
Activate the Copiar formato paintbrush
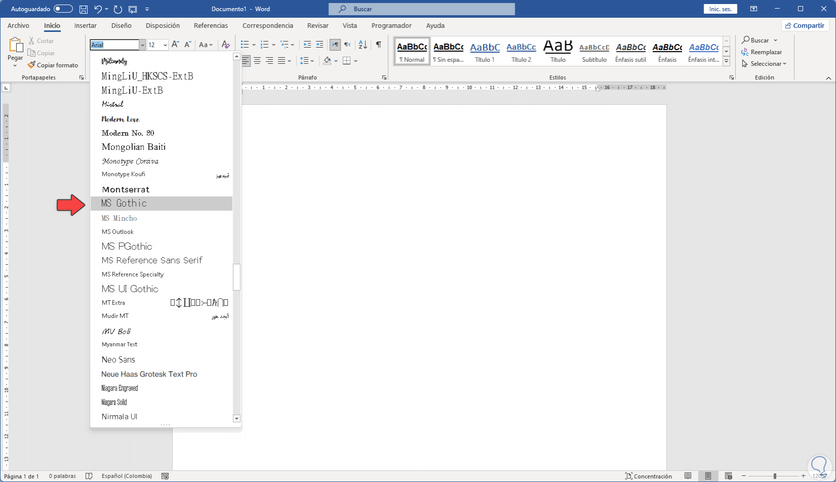(x=53, y=65)
